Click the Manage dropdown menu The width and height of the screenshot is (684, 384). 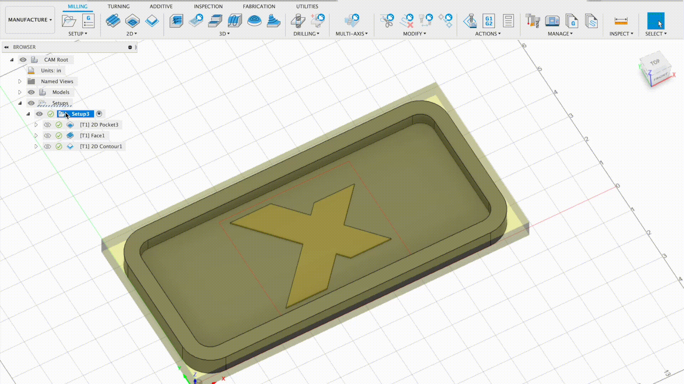(560, 34)
